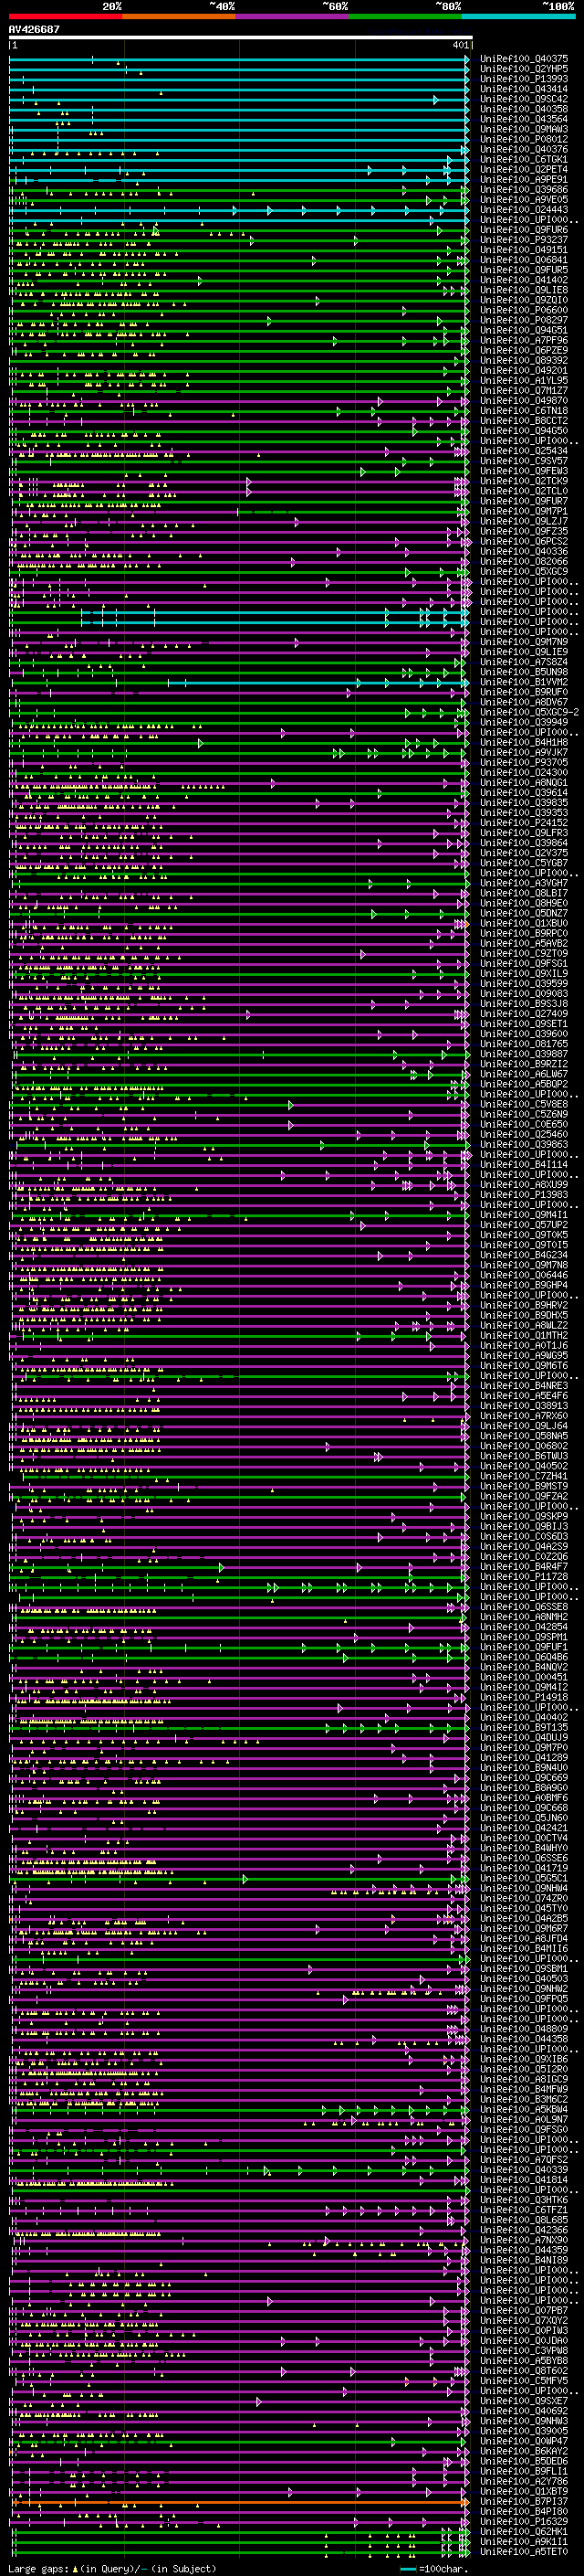Select UniRef100_Q27409 label
Image resolution: width=584 pixels, height=2576 pixels.
click(x=524, y=1013)
